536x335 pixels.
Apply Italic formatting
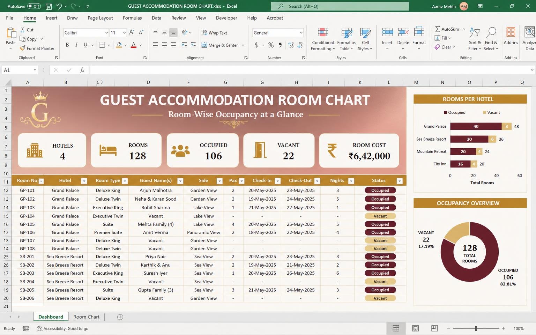pyautogui.click(x=76, y=45)
